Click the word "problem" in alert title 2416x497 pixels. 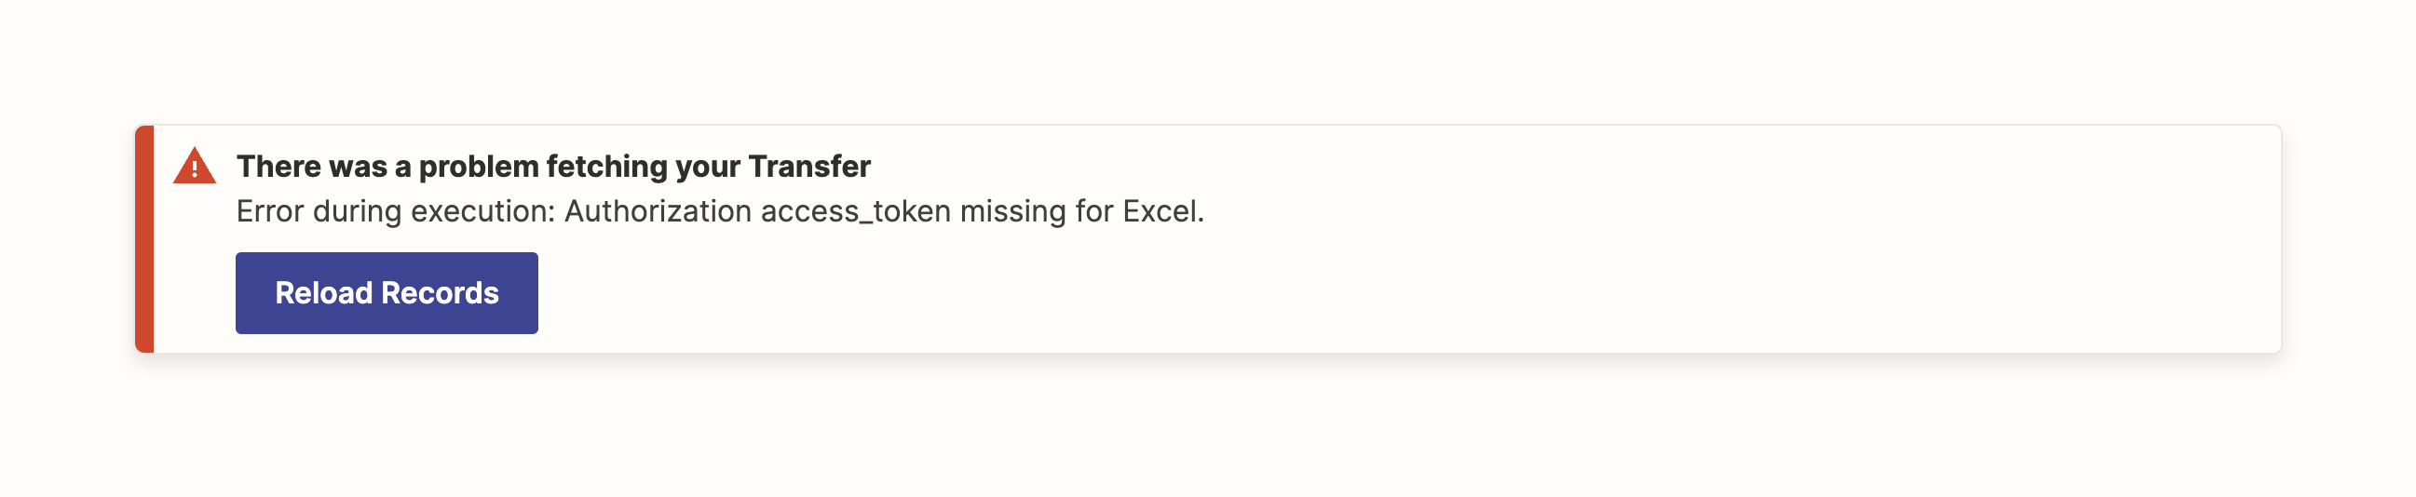[x=479, y=167]
